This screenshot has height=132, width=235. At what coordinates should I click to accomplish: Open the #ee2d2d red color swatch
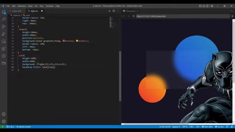click(64, 41)
